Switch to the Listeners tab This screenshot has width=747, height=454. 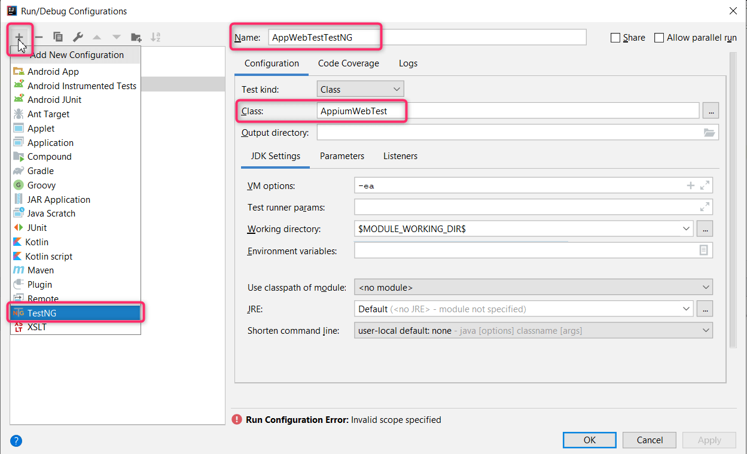[400, 156]
